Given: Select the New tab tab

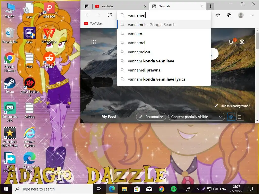Looking at the screenshot, I should coord(175,6).
